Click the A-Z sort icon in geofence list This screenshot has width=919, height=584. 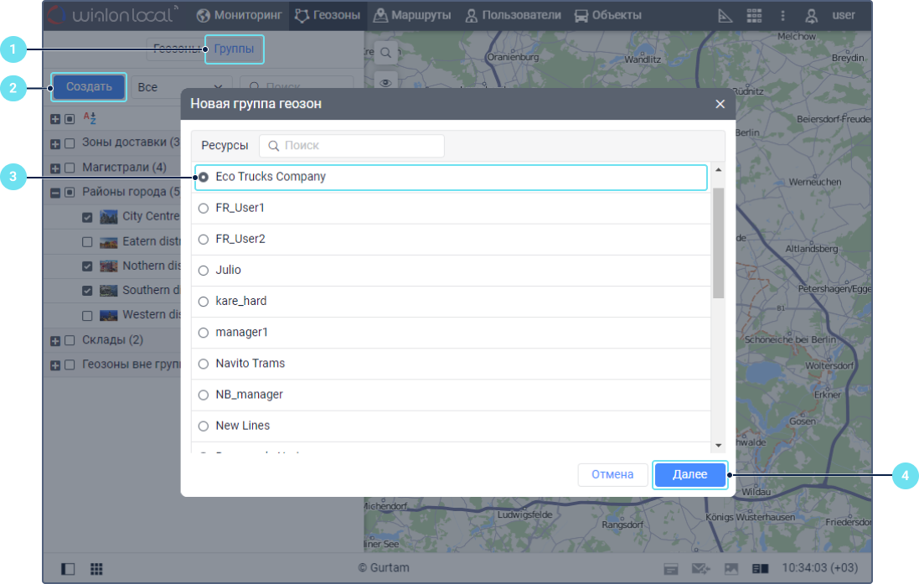point(90,118)
